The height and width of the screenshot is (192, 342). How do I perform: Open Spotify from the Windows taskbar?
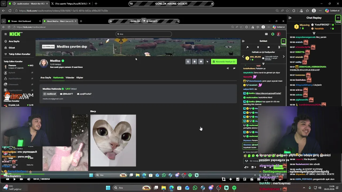[x=234, y=188]
